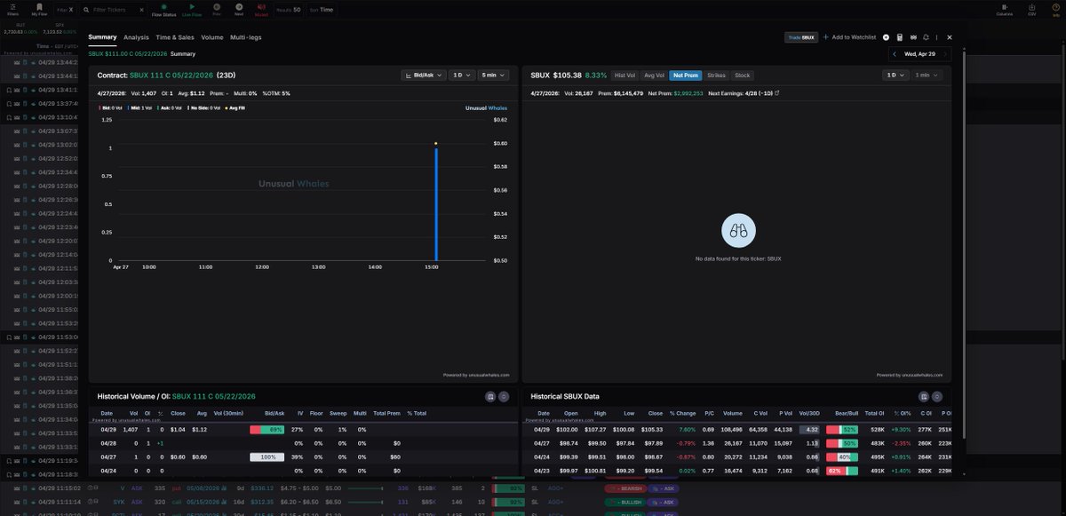Screen dimensions: 1066x516
Task: Open the Sort Time selector
Action: [322, 10]
